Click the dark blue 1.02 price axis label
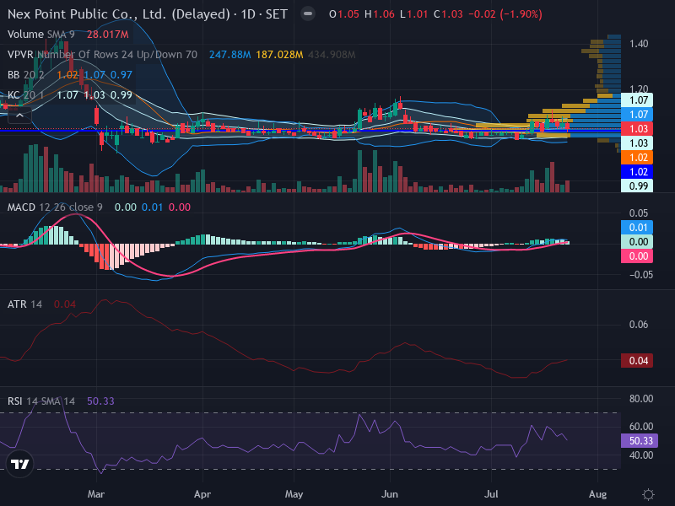 637,172
